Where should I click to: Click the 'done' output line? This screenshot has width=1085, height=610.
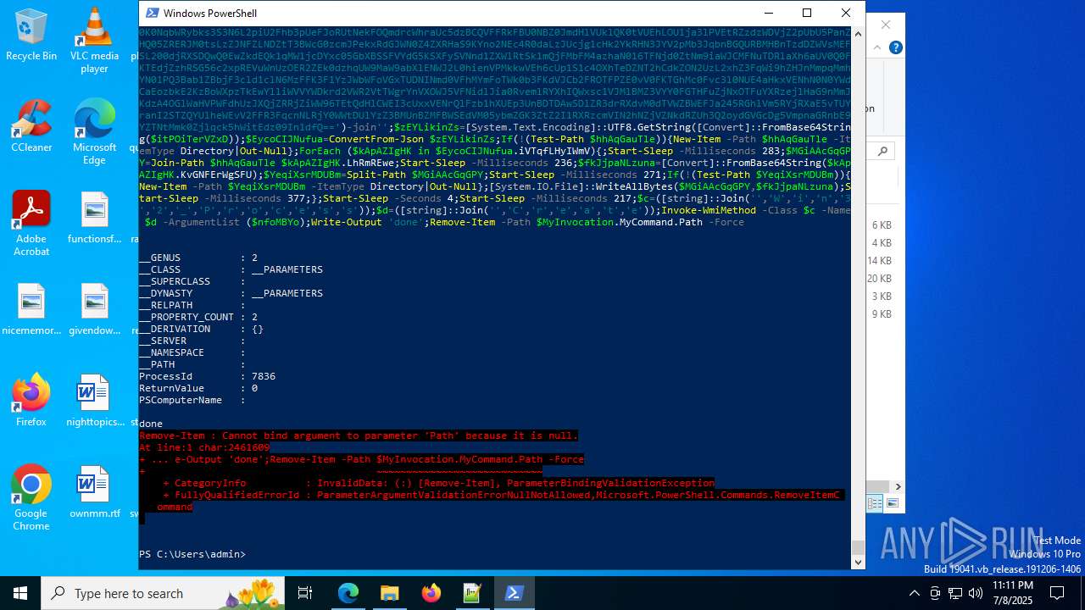click(x=151, y=424)
